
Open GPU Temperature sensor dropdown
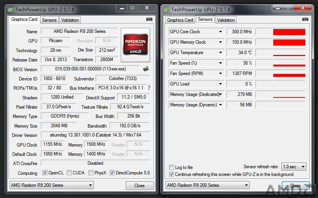point(220,53)
